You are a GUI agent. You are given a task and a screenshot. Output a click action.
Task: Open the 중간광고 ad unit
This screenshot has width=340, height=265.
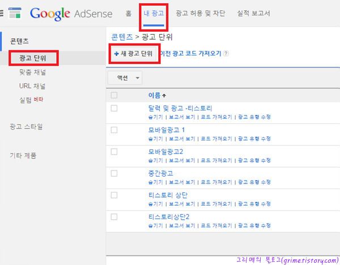point(161,173)
